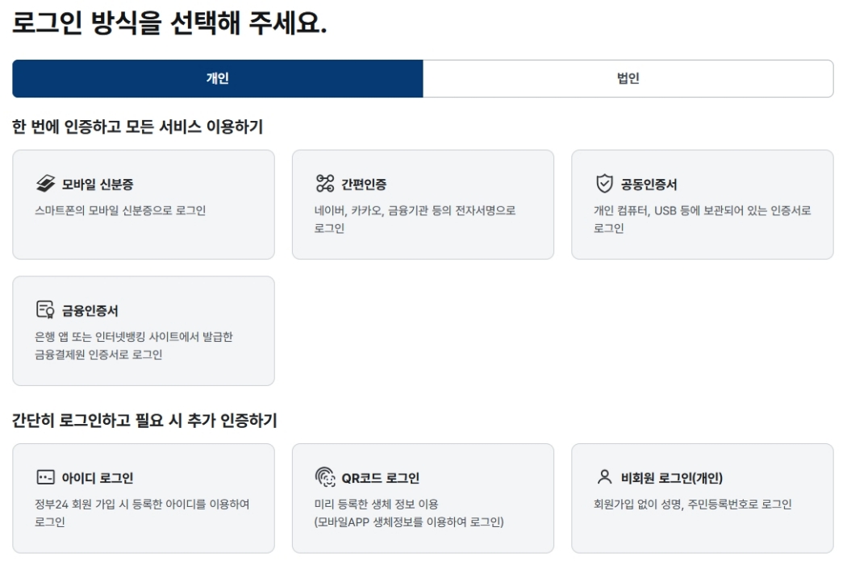Viewport: 847px width, 565px height.
Task: Click text '금융결제원 인증서로 로그인'
Action: (98, 355)
